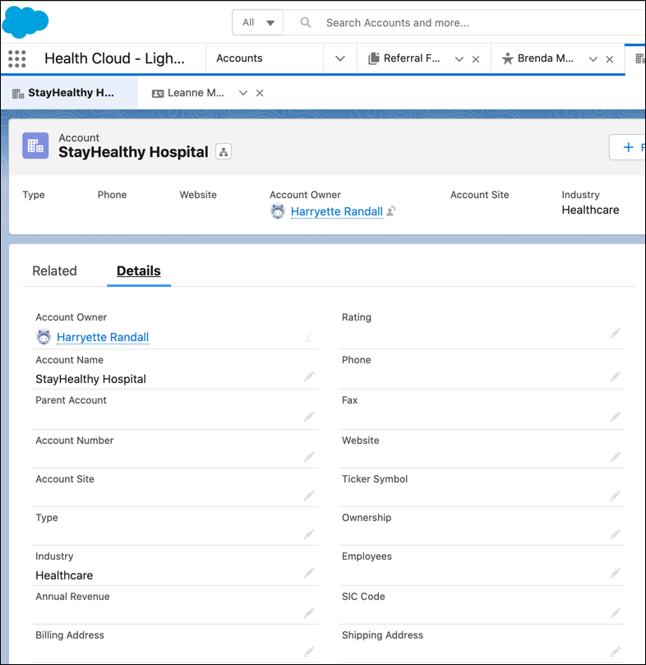
Task: Edit Industry pencil icon
Action: pos(309,573)
